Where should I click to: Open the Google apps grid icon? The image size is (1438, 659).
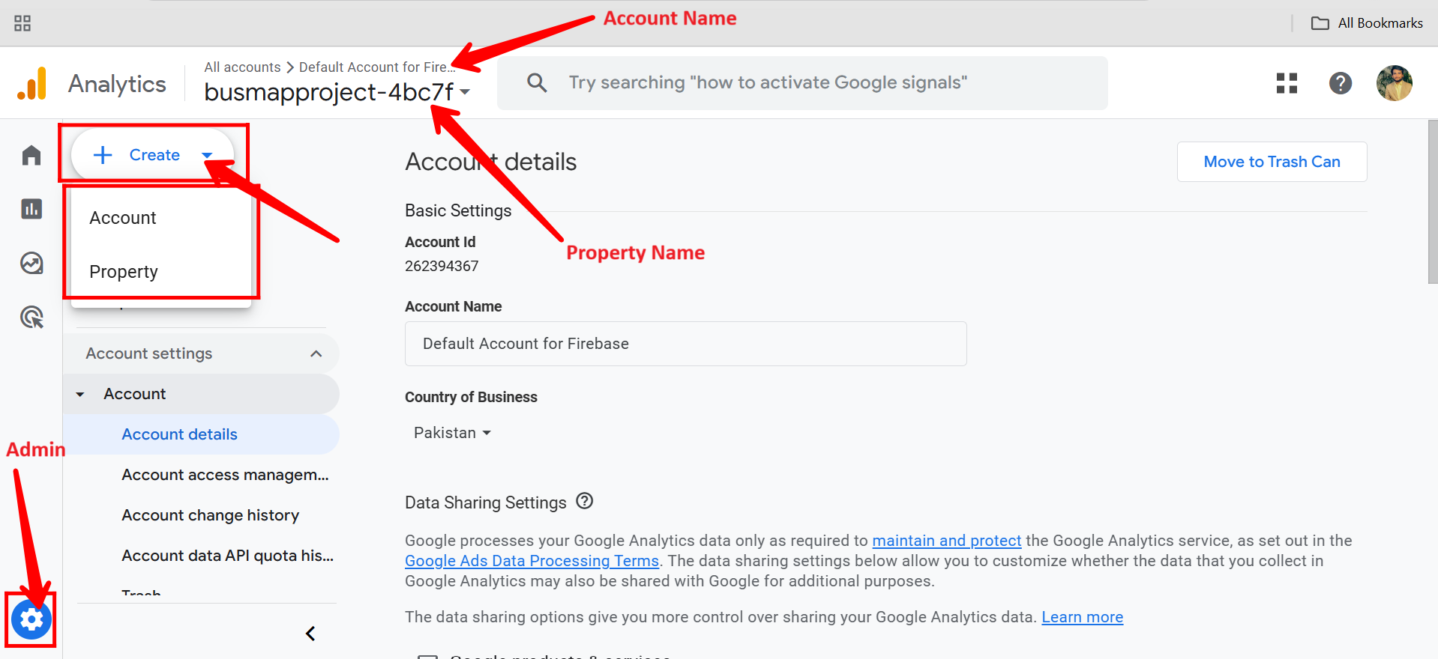(x=1287, y=83)
